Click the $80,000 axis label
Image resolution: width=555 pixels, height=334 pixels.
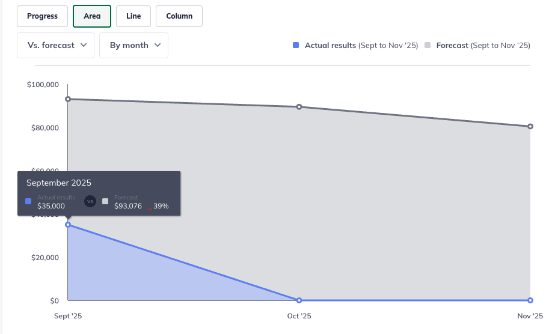click(45, 128)
